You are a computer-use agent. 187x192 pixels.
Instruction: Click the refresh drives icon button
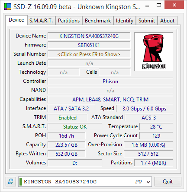tap(11, 182)
